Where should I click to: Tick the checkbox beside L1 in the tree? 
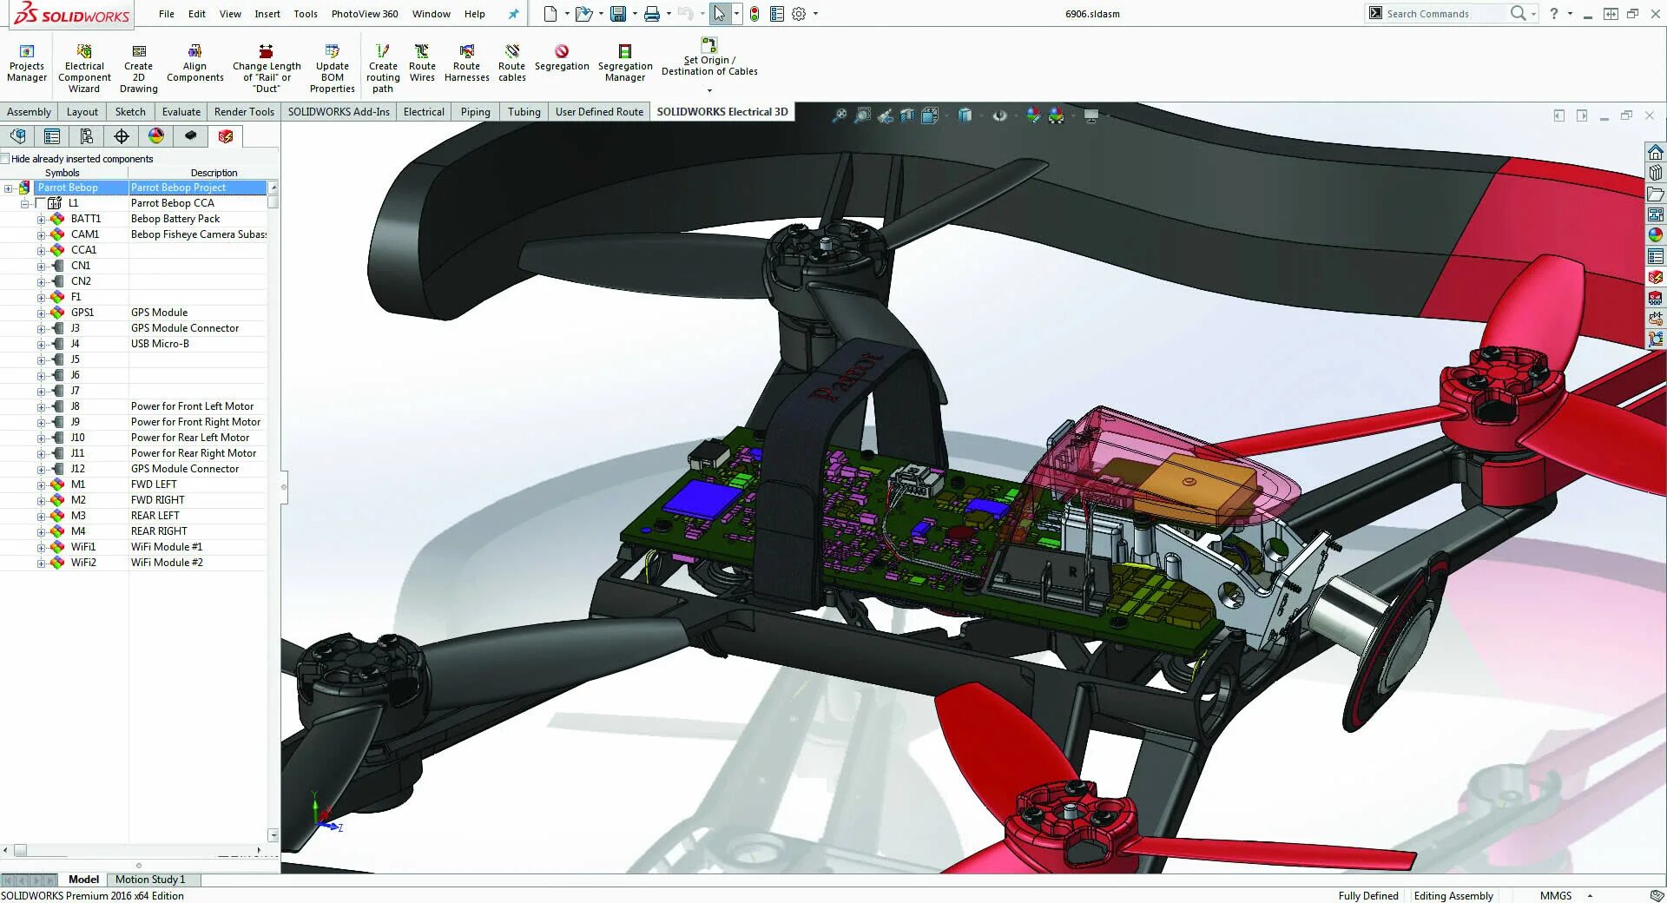40,203
